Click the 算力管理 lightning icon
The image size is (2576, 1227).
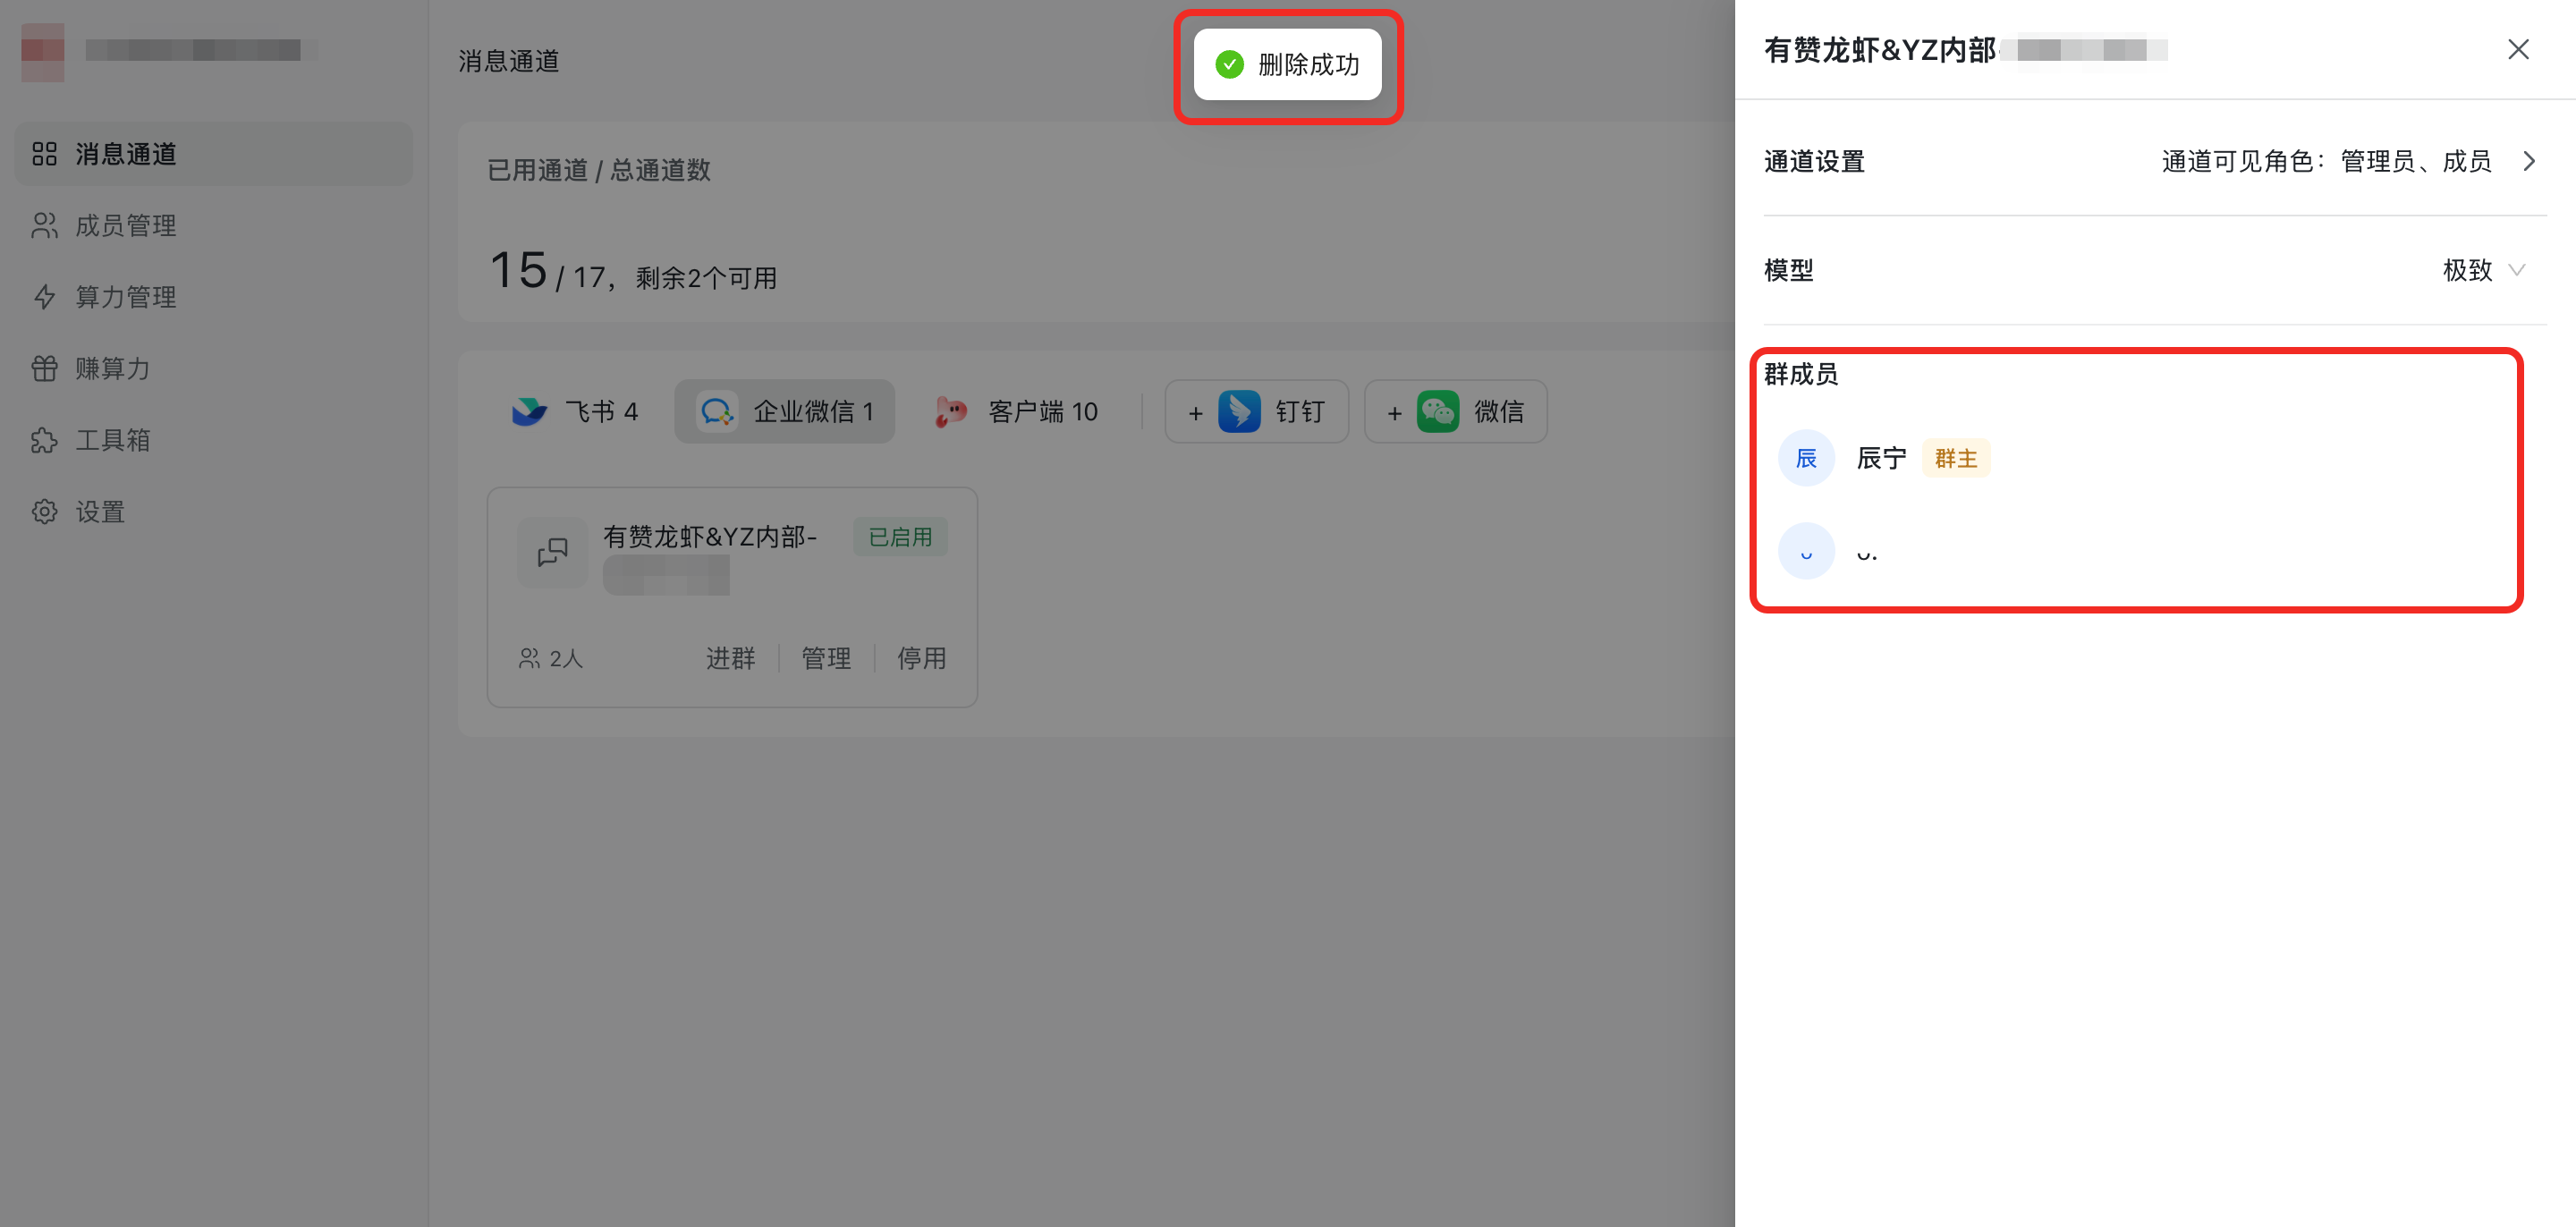pos(44,297)
